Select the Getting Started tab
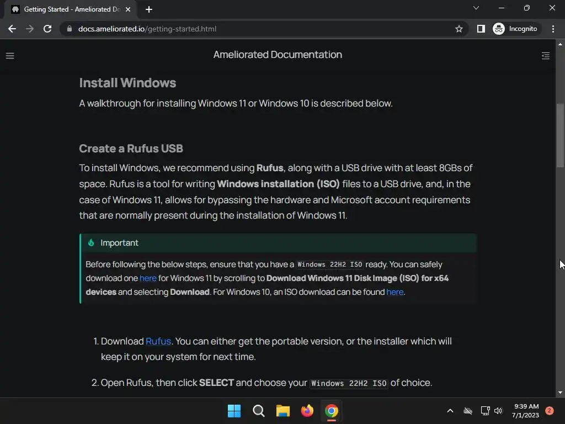The height and width of the screenshot is (424, 565). 71,9
